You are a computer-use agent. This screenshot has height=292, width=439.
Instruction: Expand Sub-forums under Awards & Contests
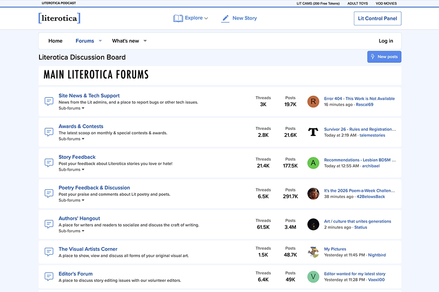point(71,139)
